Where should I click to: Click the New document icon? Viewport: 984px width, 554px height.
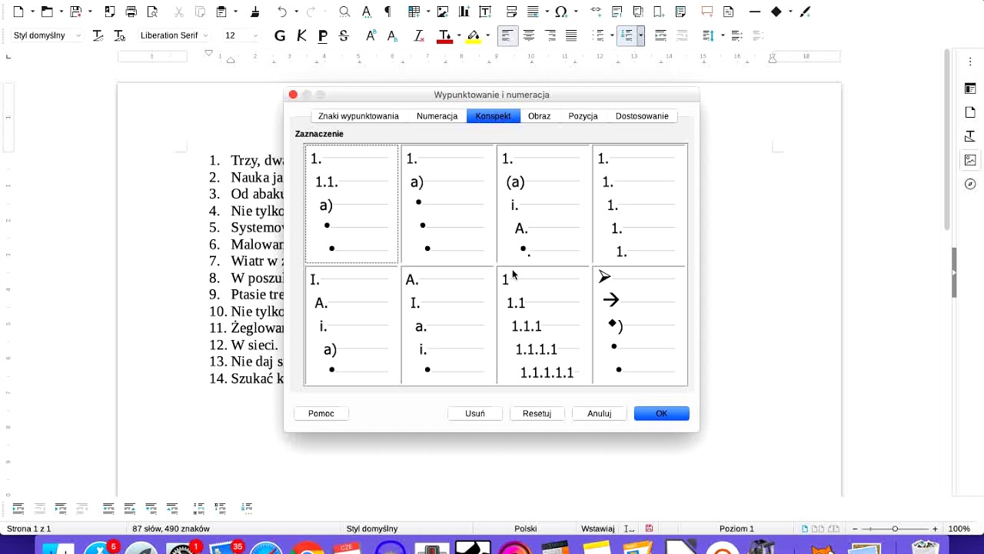18,12
